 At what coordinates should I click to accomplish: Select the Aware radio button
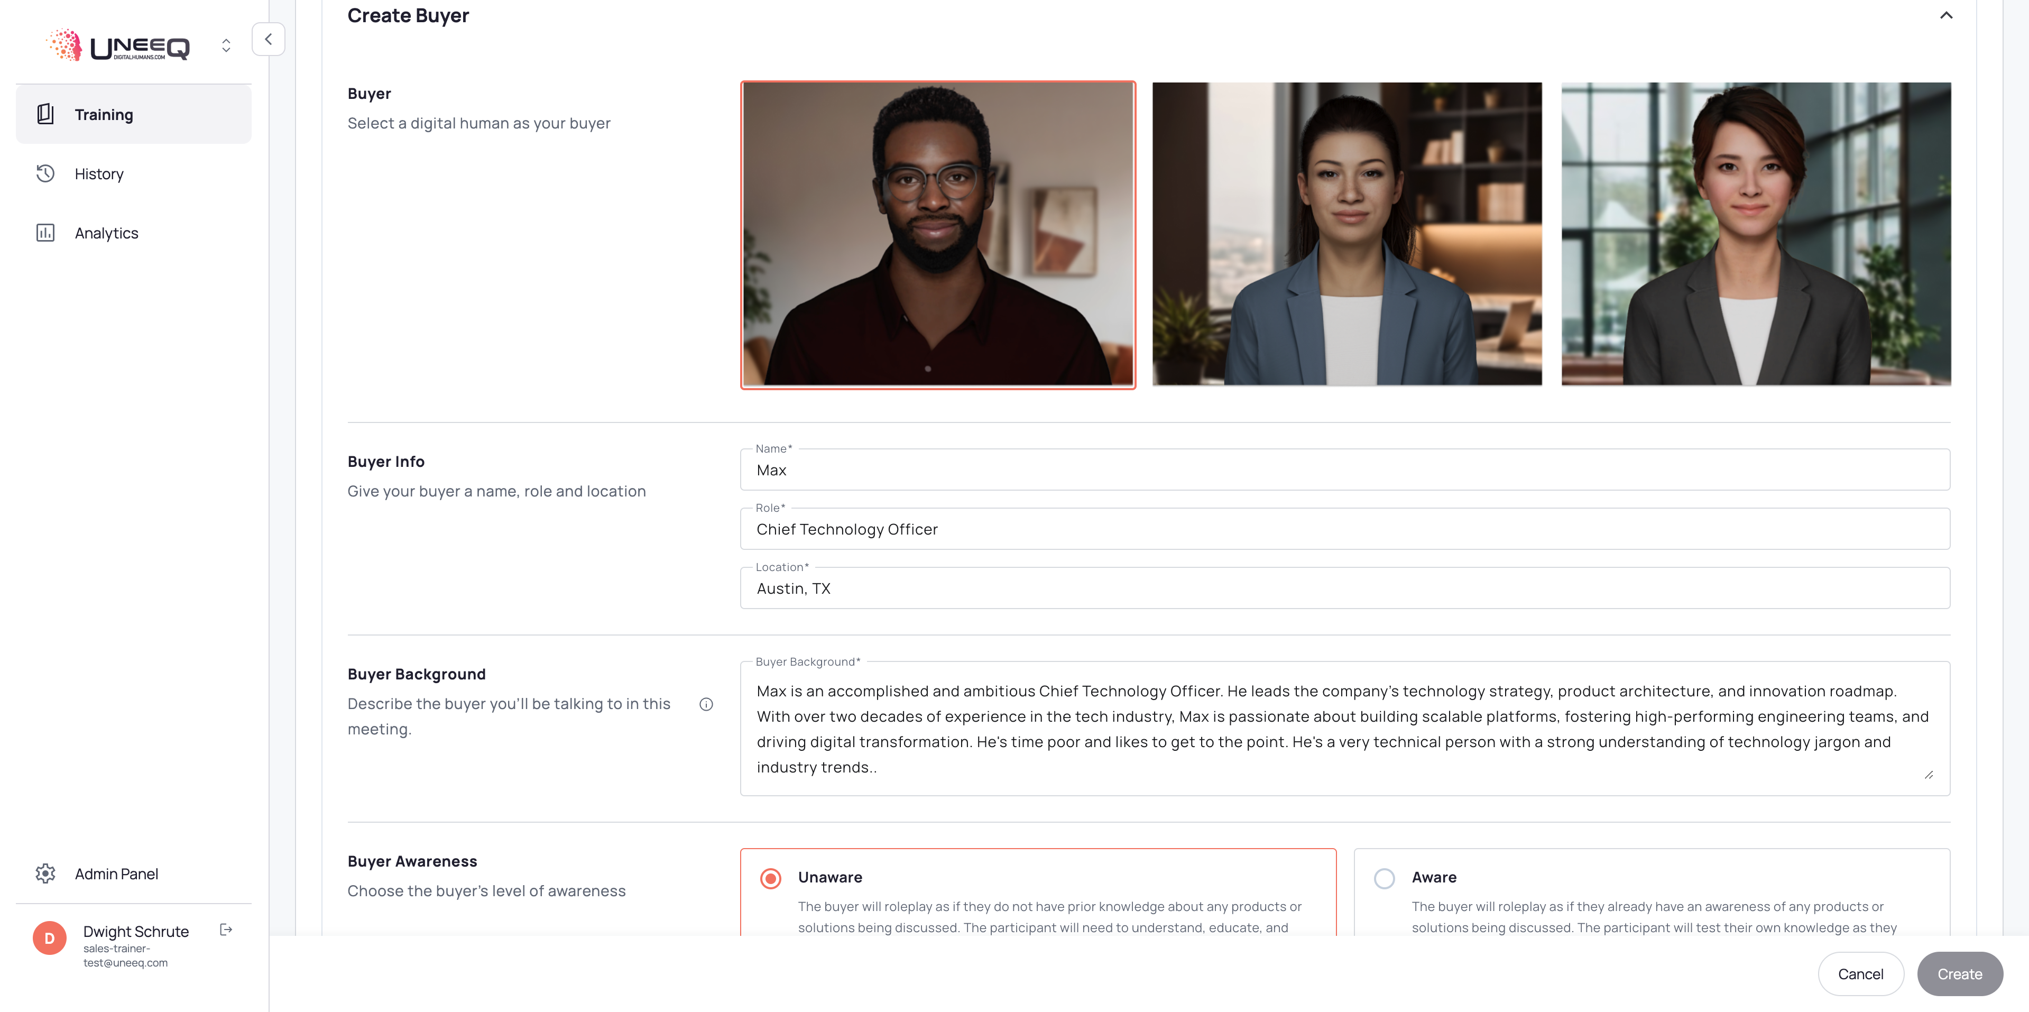tap(1384, 878)
